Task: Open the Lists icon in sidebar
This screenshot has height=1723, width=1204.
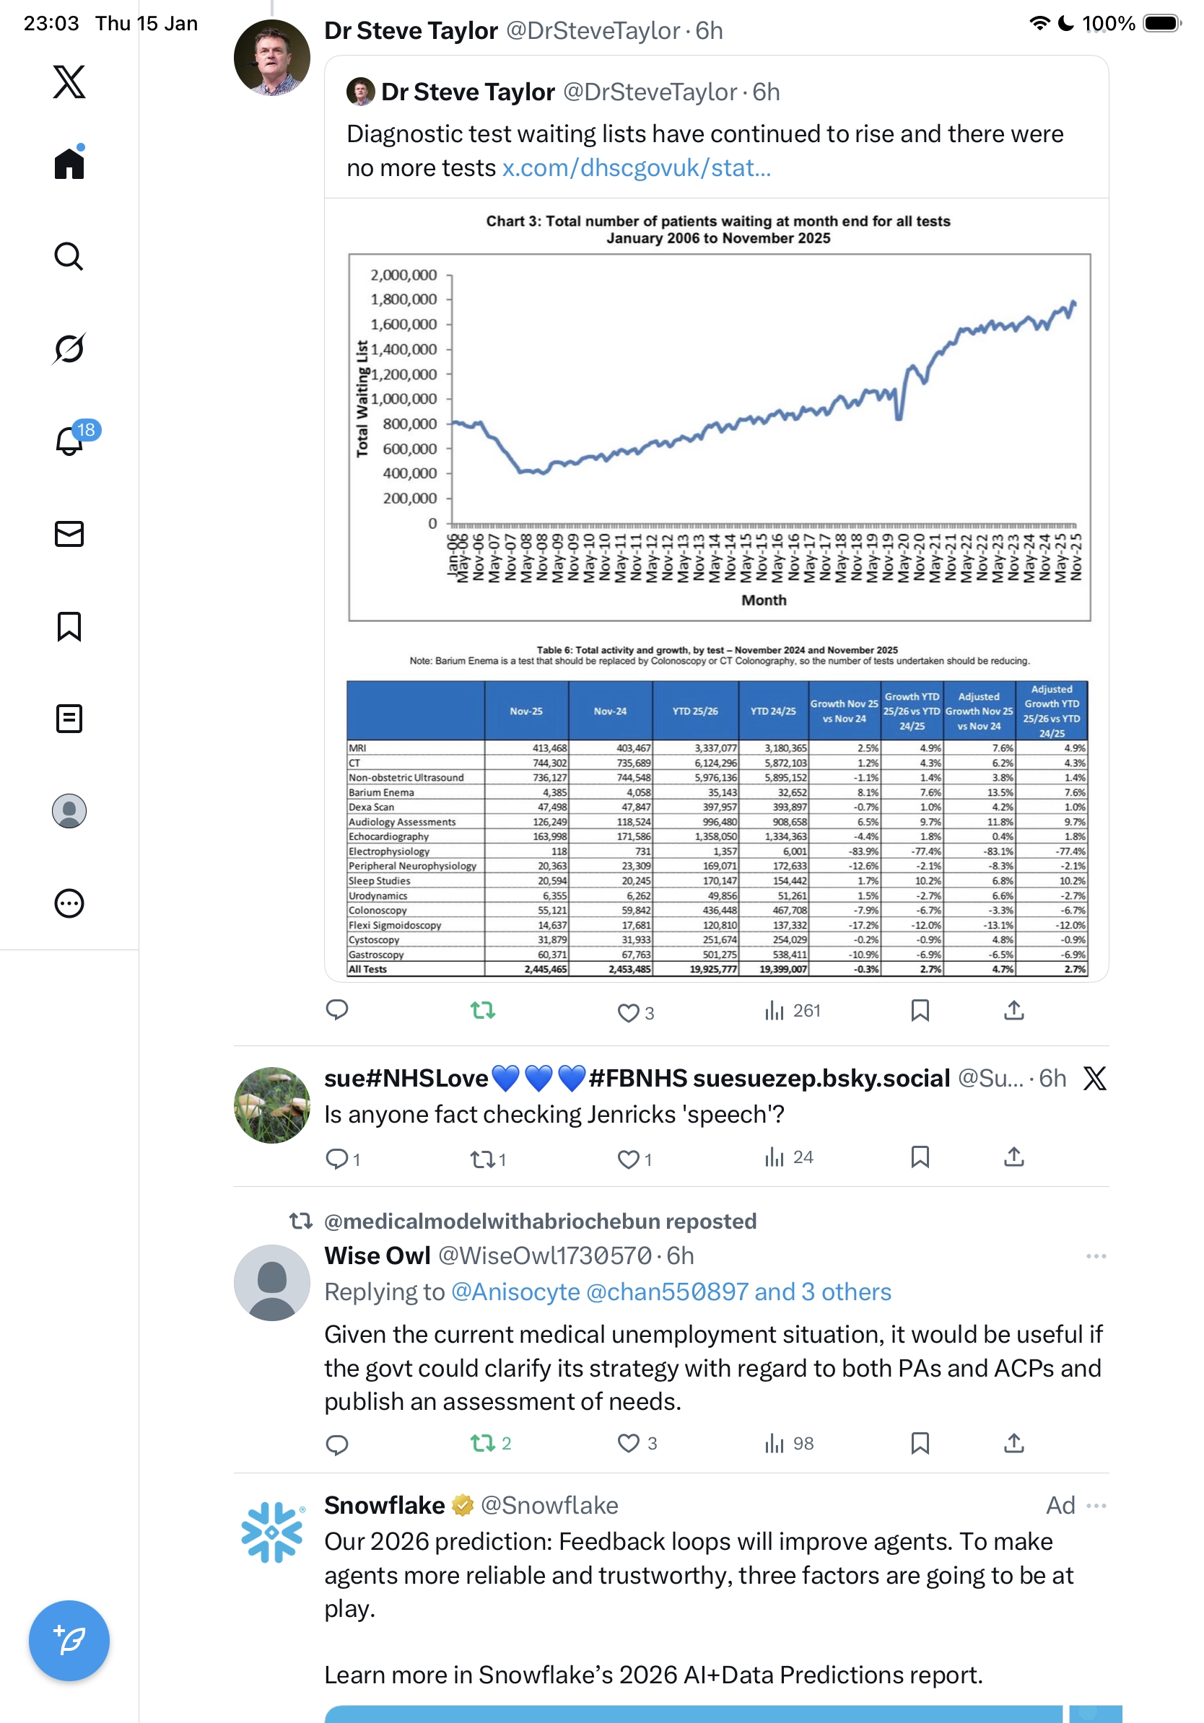Action: [x=69, y=718]
